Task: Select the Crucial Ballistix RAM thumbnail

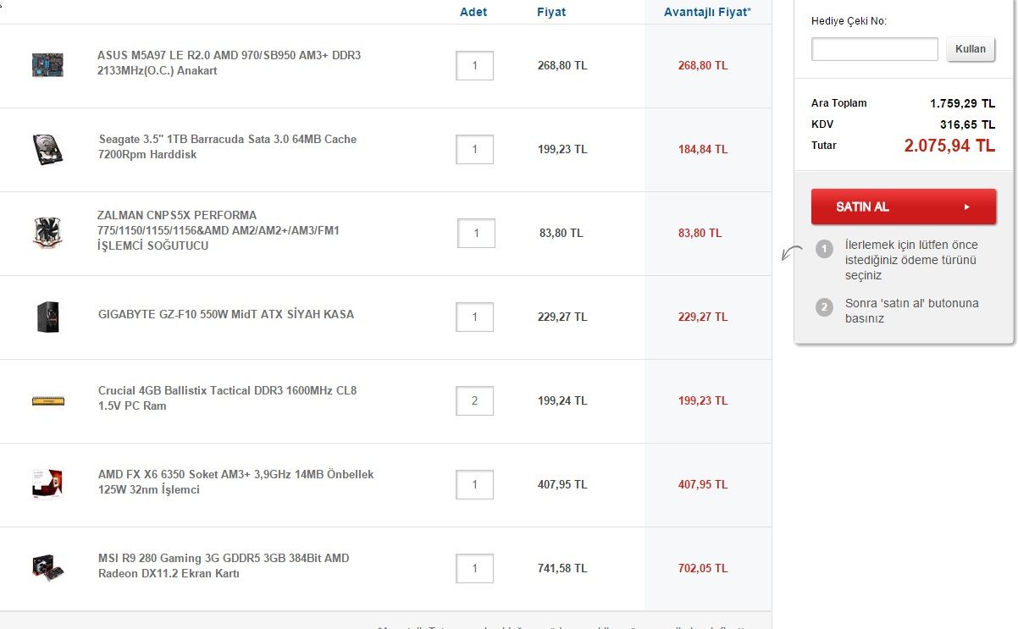Action: point(47,400)
